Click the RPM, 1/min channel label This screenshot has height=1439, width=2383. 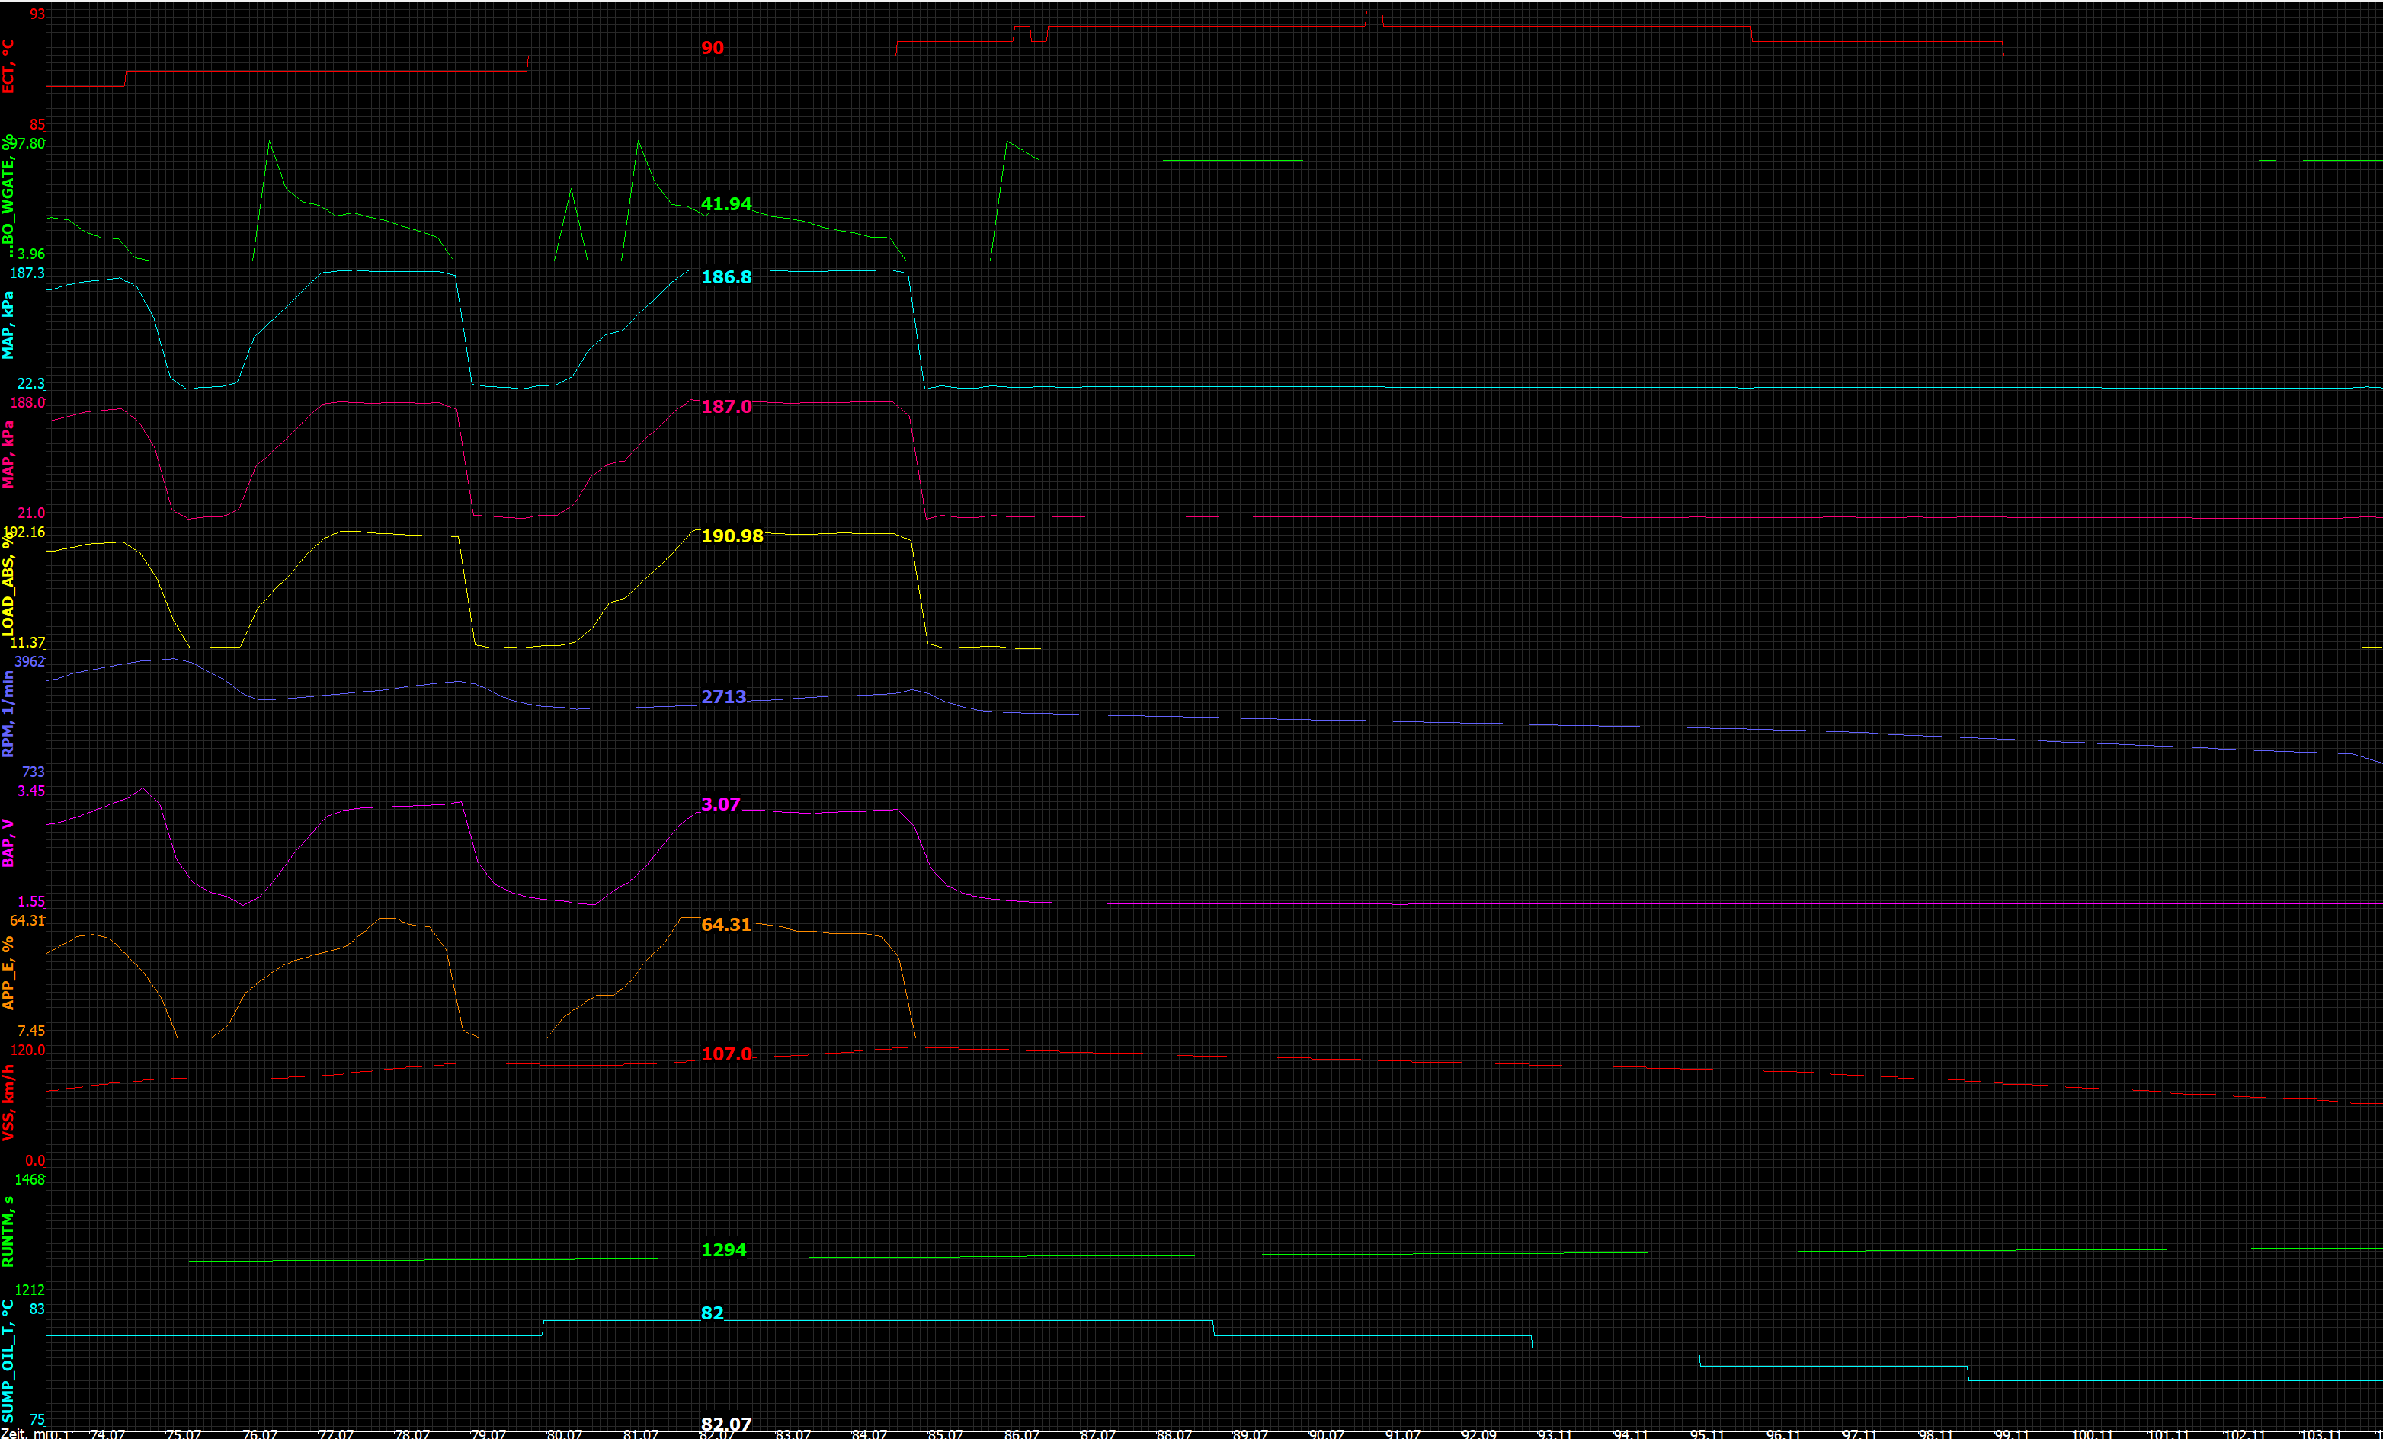tap(8, 715)
